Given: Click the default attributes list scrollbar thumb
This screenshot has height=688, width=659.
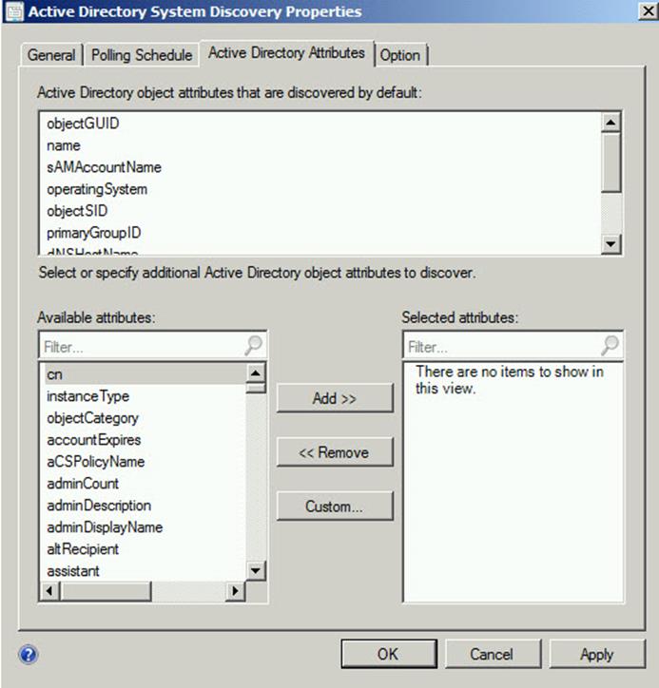Looking at the screenshot, I should click(611, 162).
